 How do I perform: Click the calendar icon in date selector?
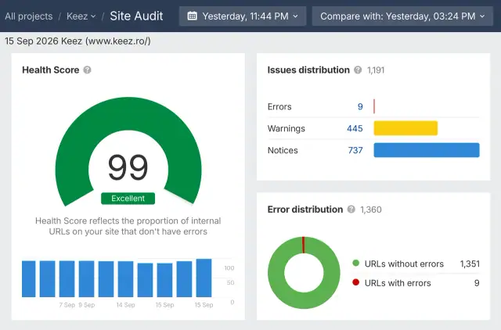pyautogui.click(x=192, y=16)
